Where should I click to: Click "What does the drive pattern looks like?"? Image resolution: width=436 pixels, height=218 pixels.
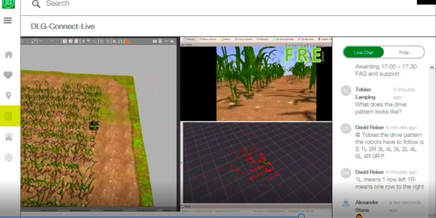coord(381,108)
